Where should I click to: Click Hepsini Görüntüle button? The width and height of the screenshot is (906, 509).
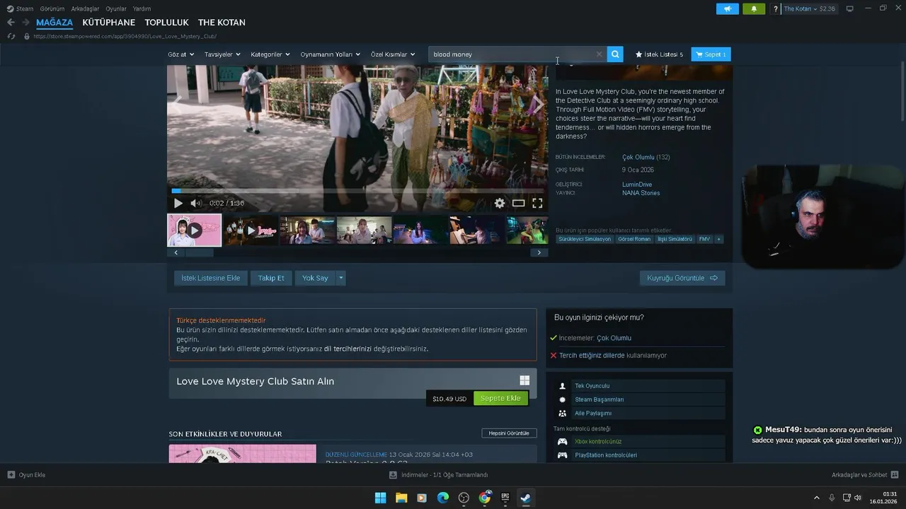coord(509,433)
